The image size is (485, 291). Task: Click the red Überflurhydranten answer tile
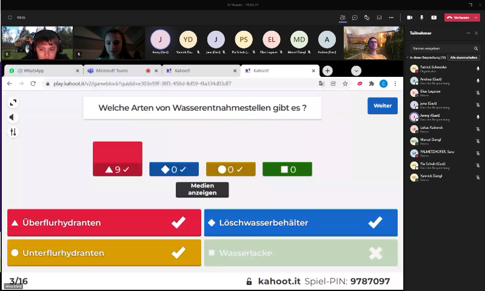point(104,223)
